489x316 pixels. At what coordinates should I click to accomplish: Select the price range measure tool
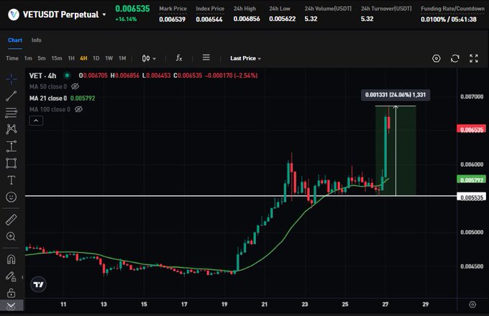[12, 147]
